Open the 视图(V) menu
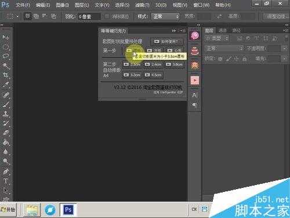Image resolution: width=290 pixels, height=218 pixels. coord(180,5)
